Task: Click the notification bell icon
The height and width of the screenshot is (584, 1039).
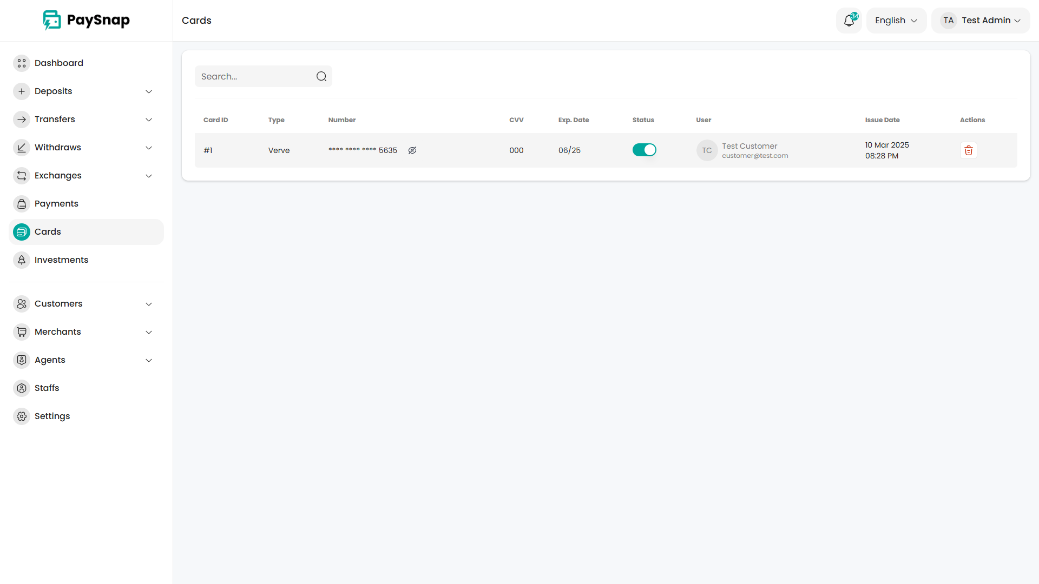Action: click(849, 21)
